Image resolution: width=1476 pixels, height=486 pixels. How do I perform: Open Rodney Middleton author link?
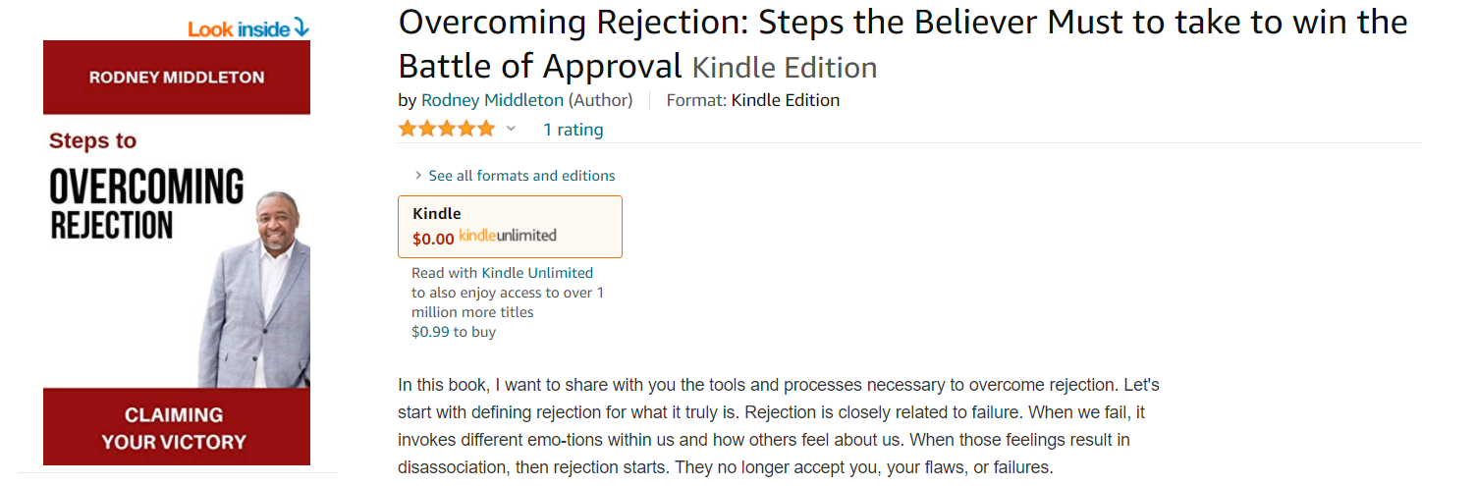click(x=492, y=100)
